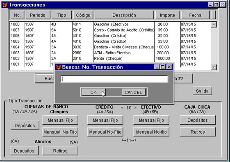Image resolution: width=230 pixels, height=162 pixels.
Task: Click date 07/15/15 in row 1008
Action: (189, 24)
